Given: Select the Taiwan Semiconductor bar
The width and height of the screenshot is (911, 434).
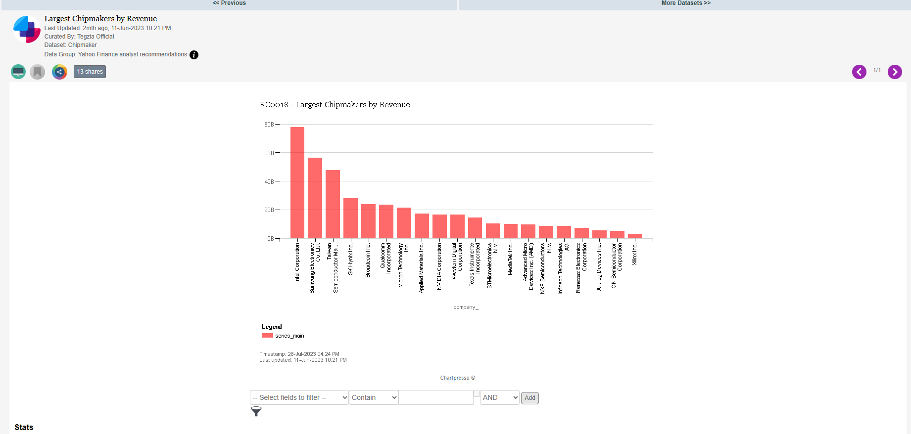Looking at the screenshot, I should pyautogui.click(x=333, y=204).
